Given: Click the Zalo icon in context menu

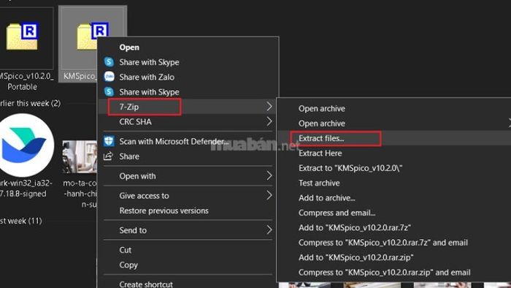Looking at the screenshot, I should (x=109, y=77).
